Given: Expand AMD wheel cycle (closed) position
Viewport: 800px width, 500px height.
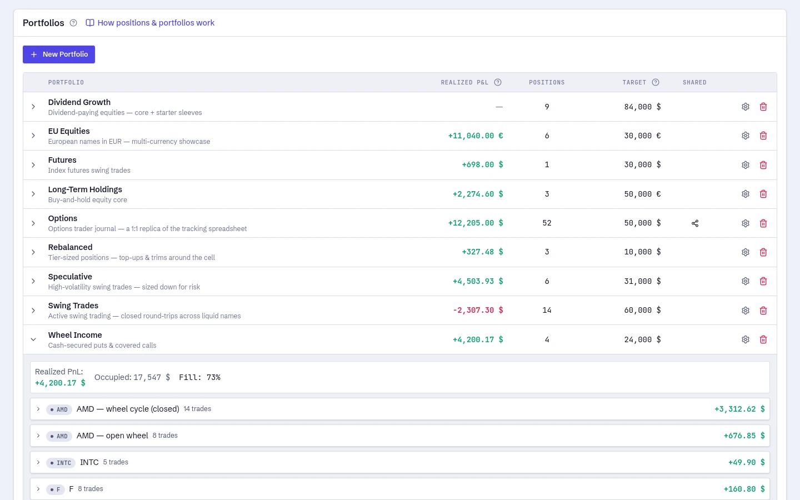Looking at the screenshot, I should (38, 409).
